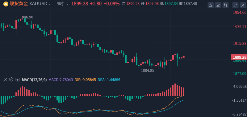
Task: Select the pencil drawing tool
Action: (218, 5)
